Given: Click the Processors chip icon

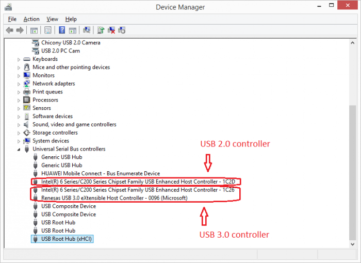Looking at the screenshot, I should [x=27, y=100].
